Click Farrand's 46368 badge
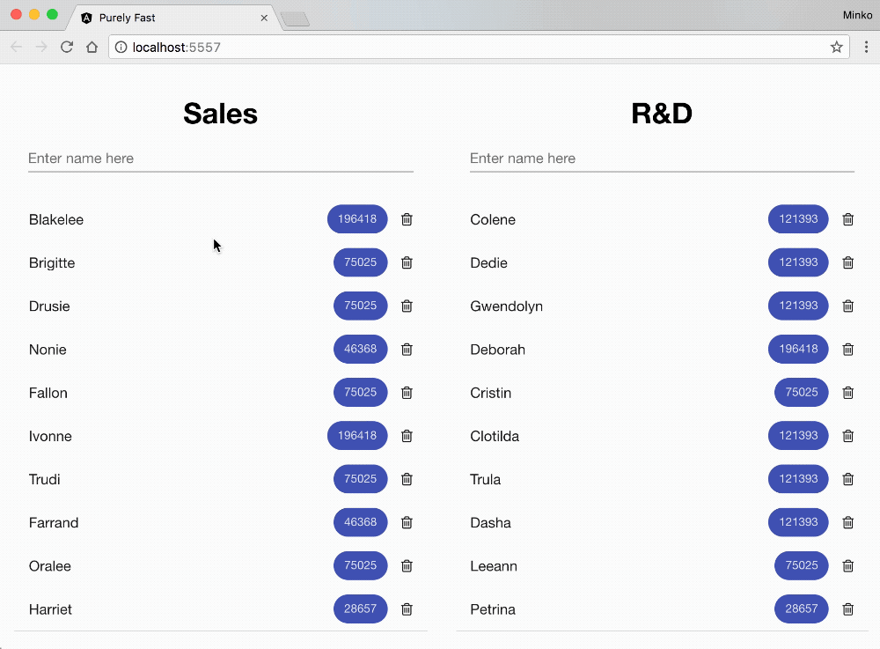Image resolution: width=880 pixels, height=649 pixels. (360, 522)
